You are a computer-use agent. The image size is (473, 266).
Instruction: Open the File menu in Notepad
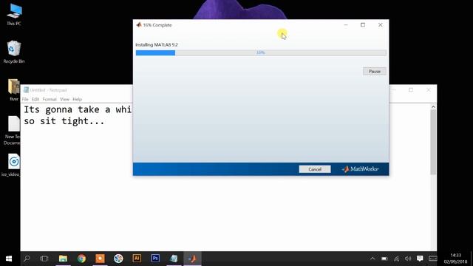[x=25, y=99]
